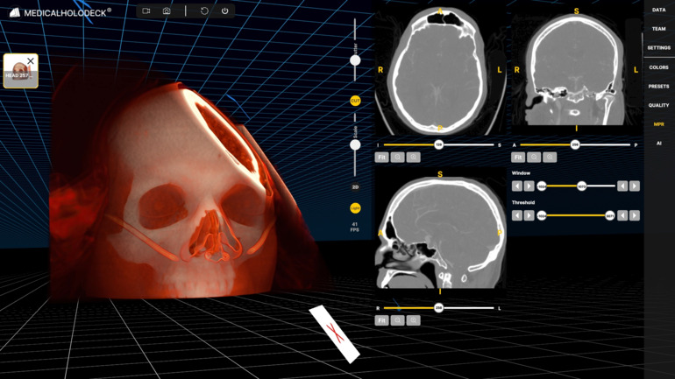Open the SETTINGS menu
The width and height of the screenshot is (675, 379).
tap(658, 47)
